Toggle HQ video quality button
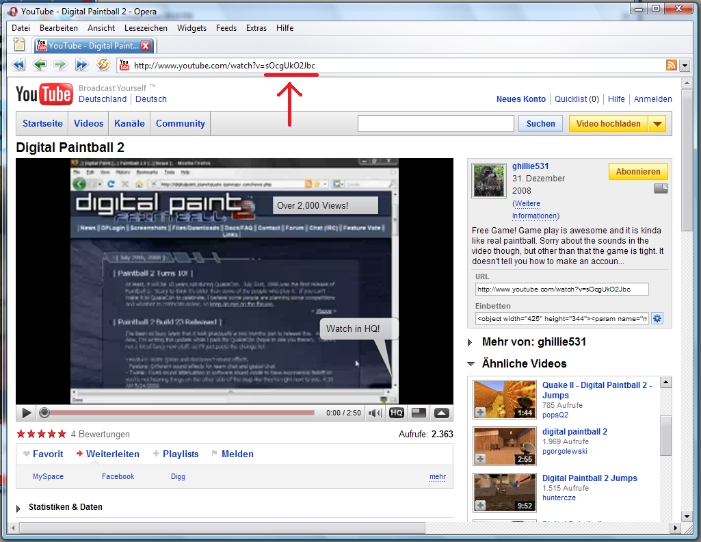 (x=396, y=413)
